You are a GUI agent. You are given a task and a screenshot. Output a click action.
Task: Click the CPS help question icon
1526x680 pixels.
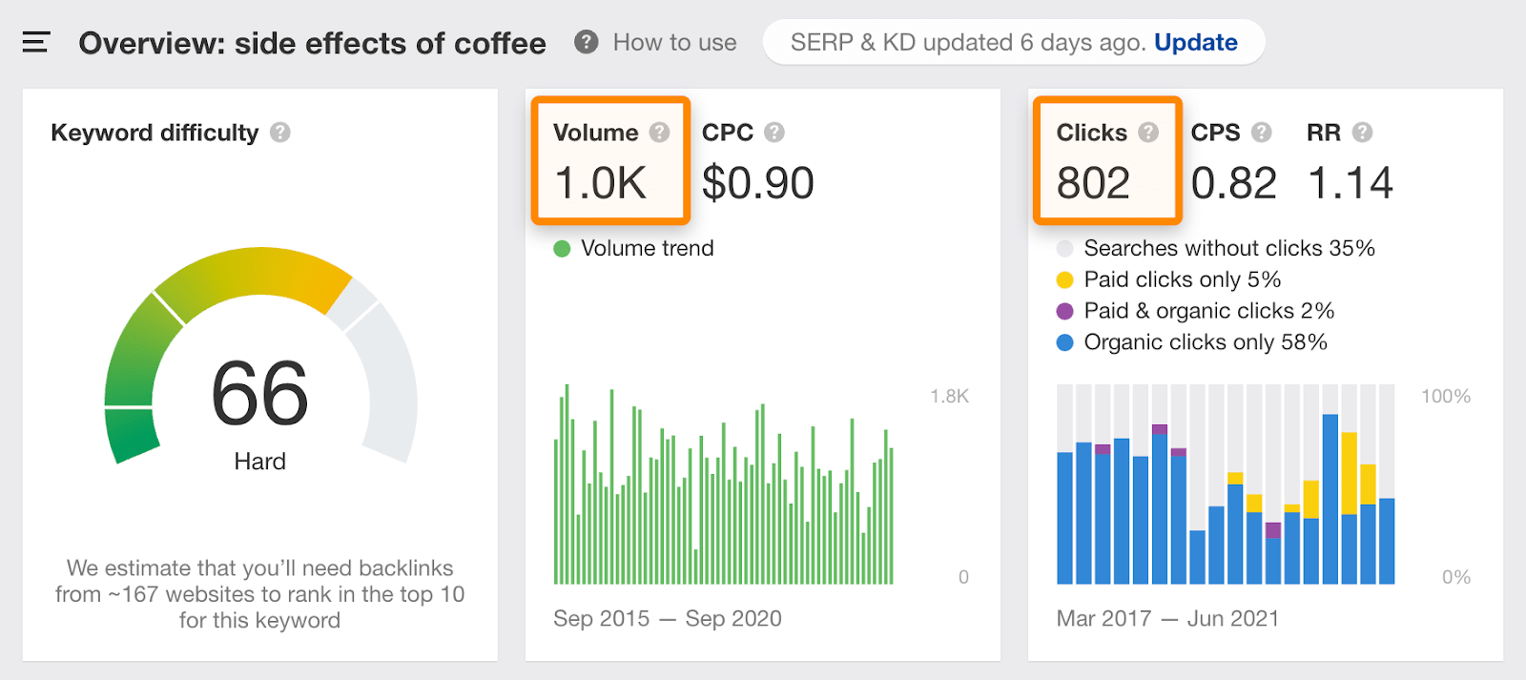point(1262,133)
